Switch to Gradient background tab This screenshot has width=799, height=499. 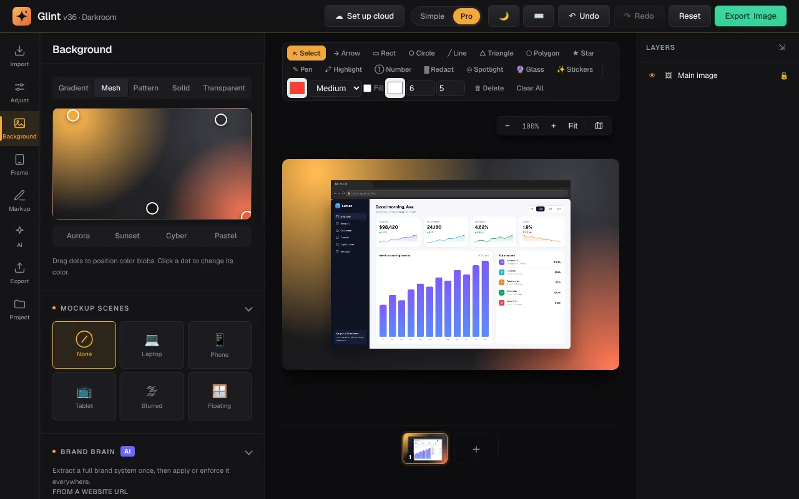(x=74, y=88)
